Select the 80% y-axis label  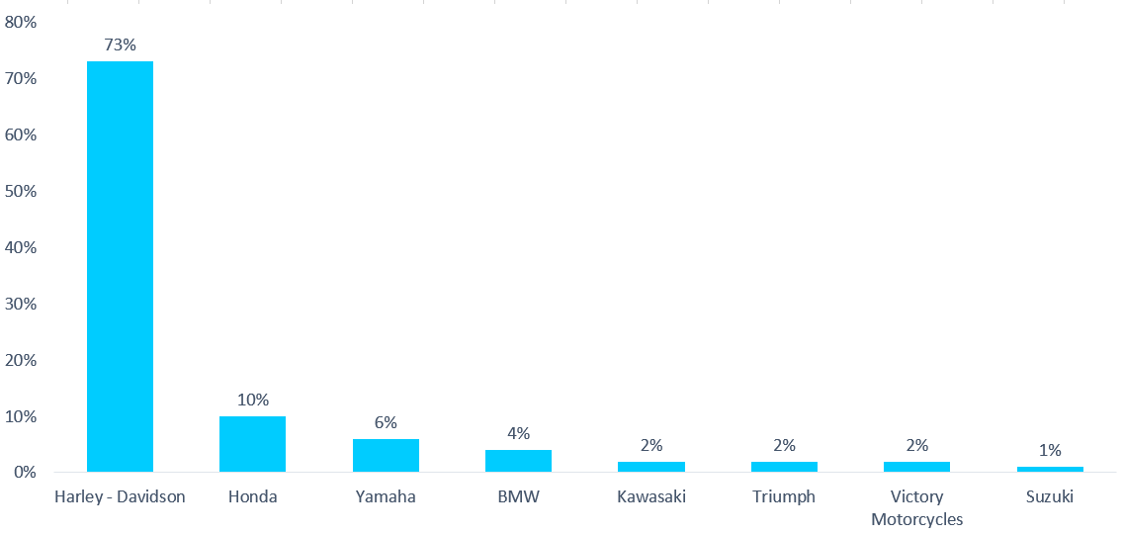click(x=20, y=22)
